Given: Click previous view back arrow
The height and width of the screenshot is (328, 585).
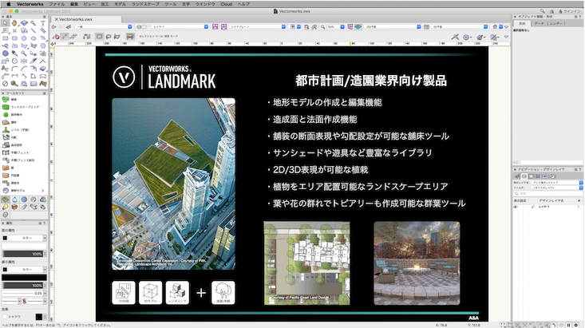Looking at the screenshot, I should point(53,27).
